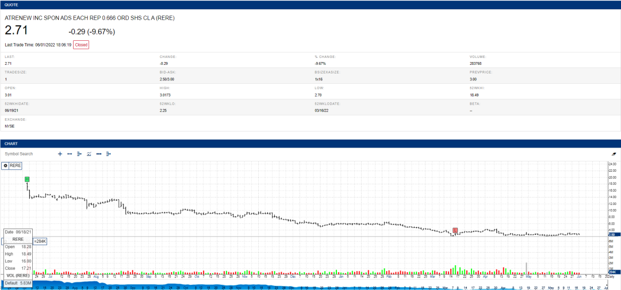The image size is (621, 290).
Task: Open the three-dots more options icon
Action: click(99, 154)
